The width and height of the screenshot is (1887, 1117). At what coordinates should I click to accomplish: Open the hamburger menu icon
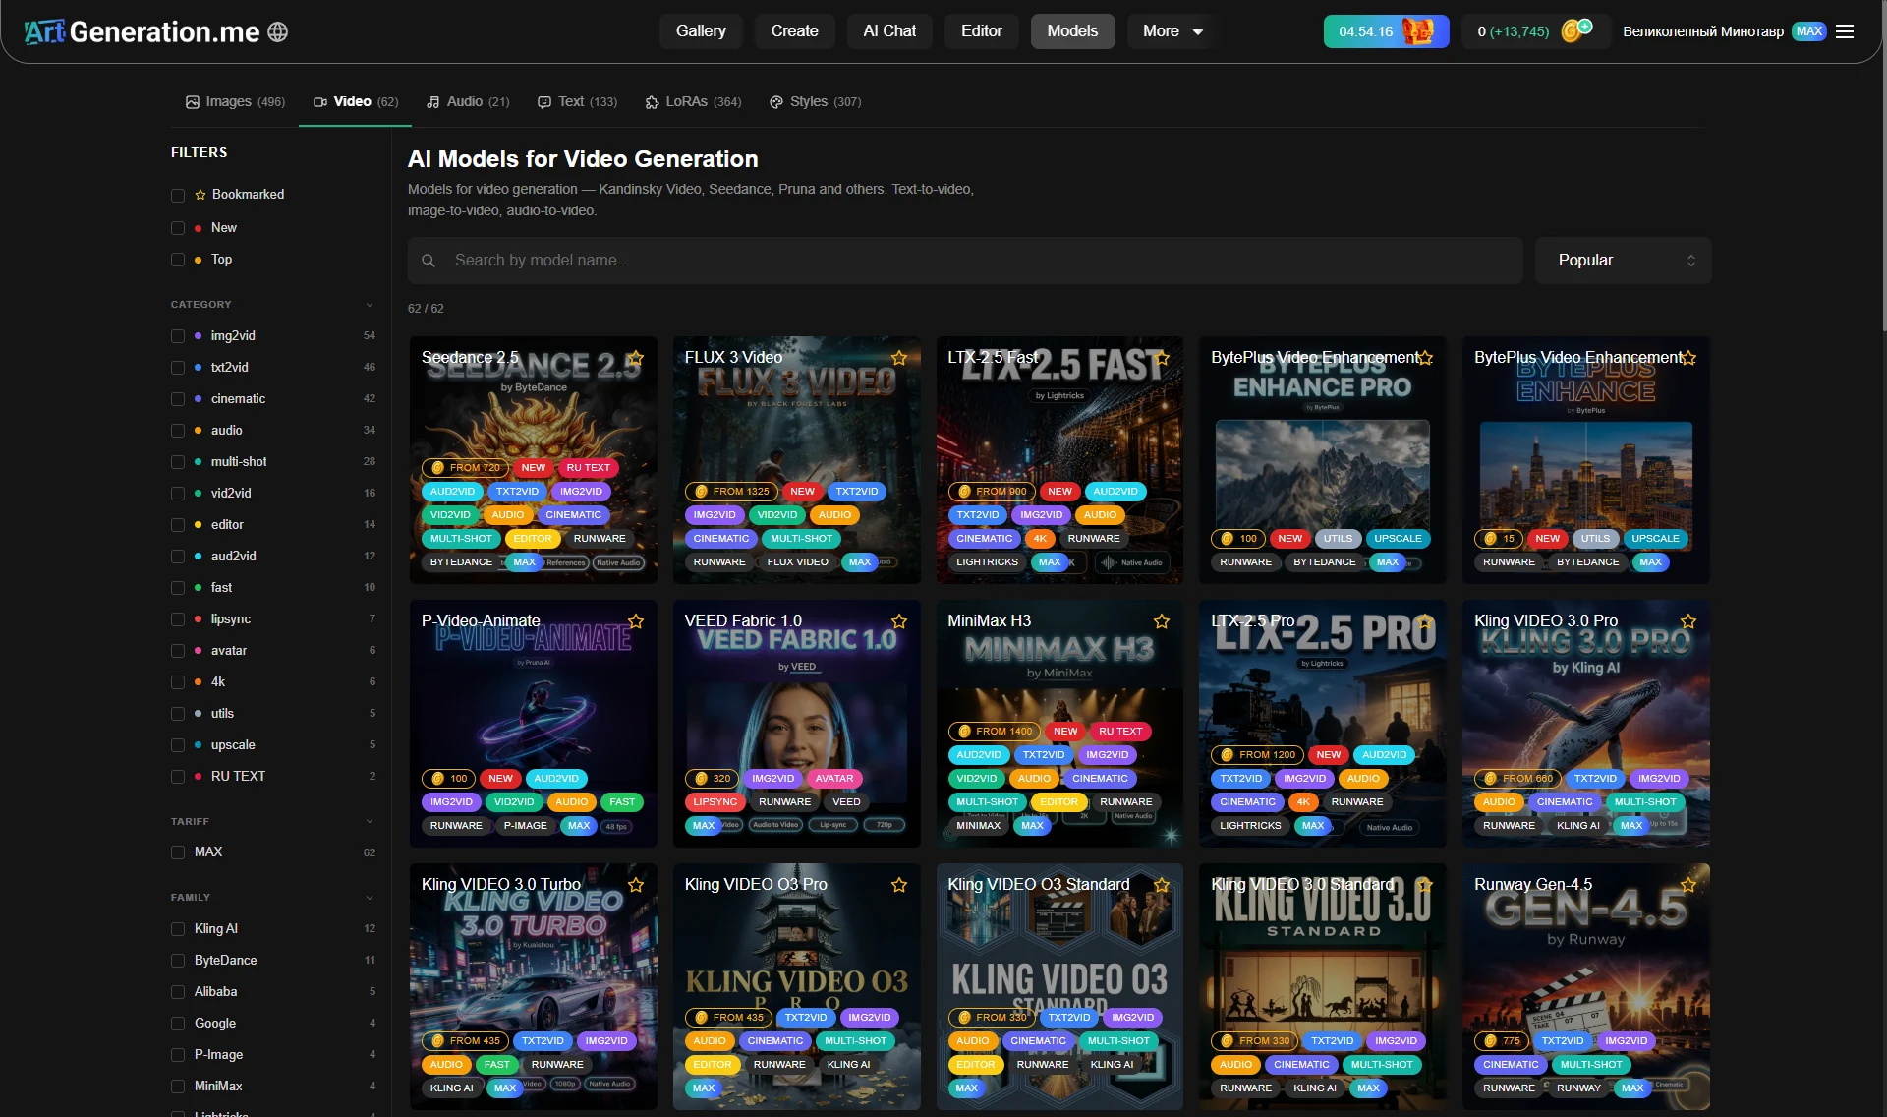coord(1845,31)
